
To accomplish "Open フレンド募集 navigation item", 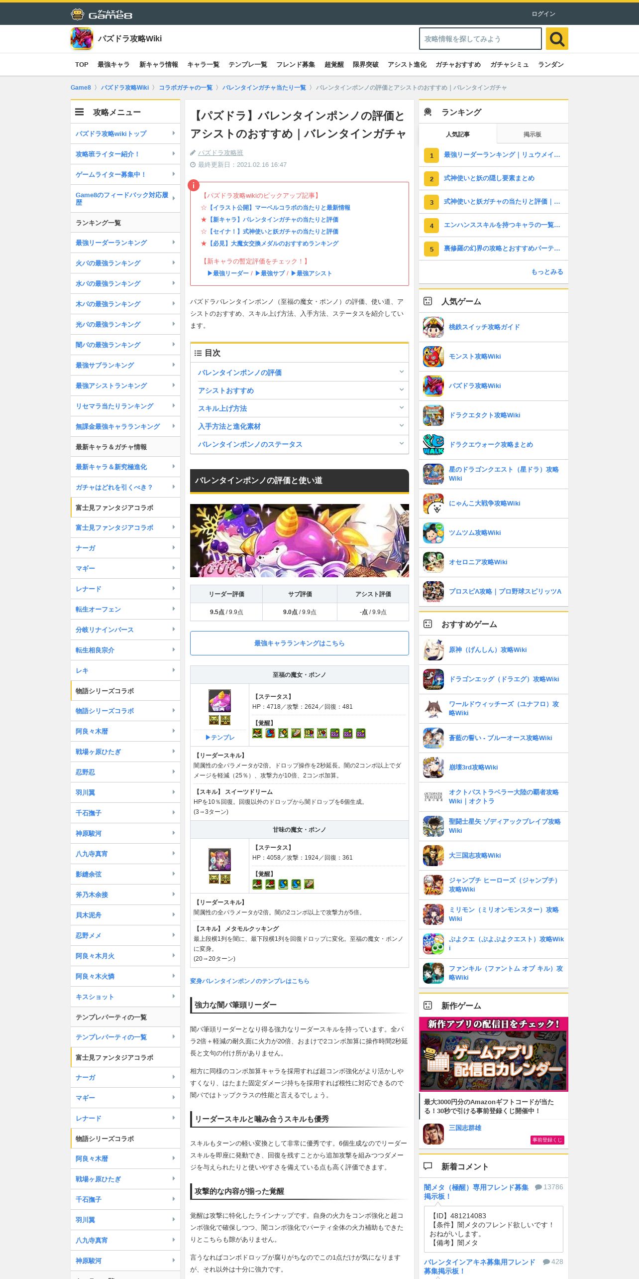I will click(296, 65).
